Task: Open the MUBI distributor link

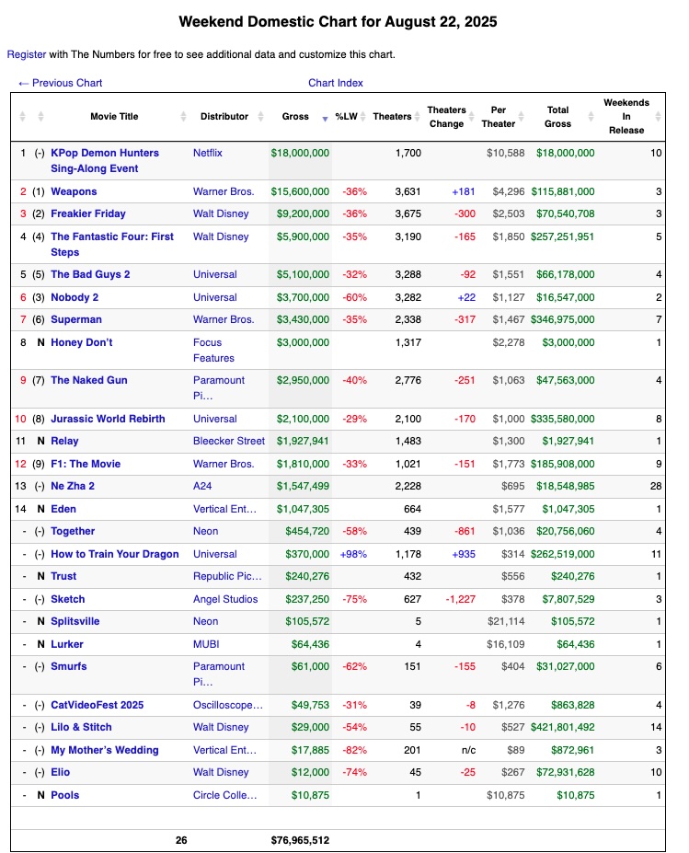Action: click(x=206, y=644)
